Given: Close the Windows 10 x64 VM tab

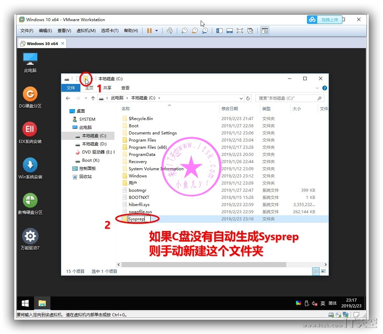Looking at the screenshot, I should (x=63, y=43).
